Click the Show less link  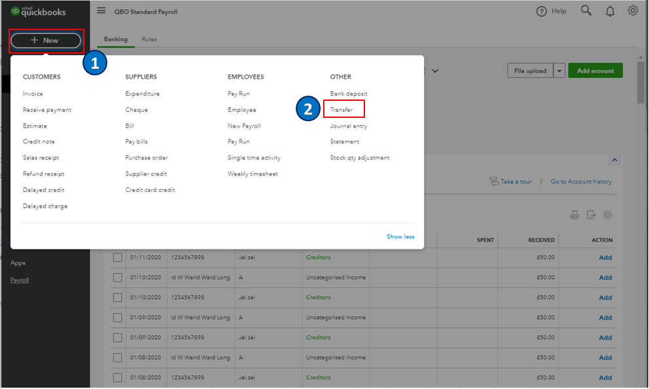(400, 236)
